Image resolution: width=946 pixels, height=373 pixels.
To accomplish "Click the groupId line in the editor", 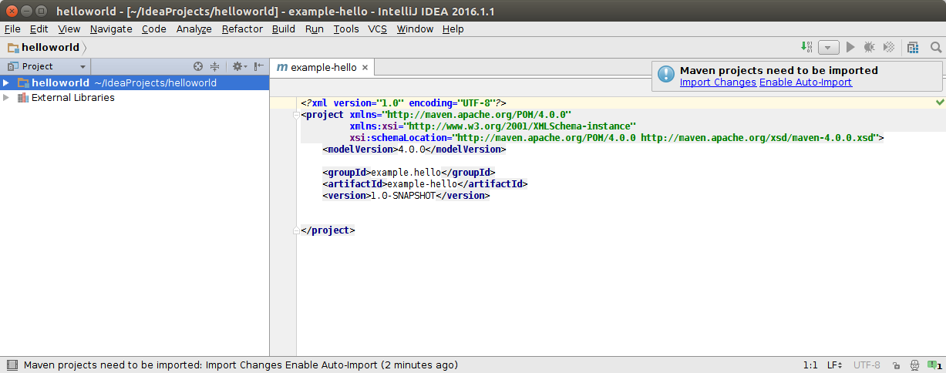I will tap(409, 172).
